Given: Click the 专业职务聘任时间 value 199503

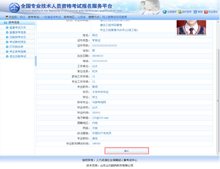Looking at the screenshot, I should point(96,144).
